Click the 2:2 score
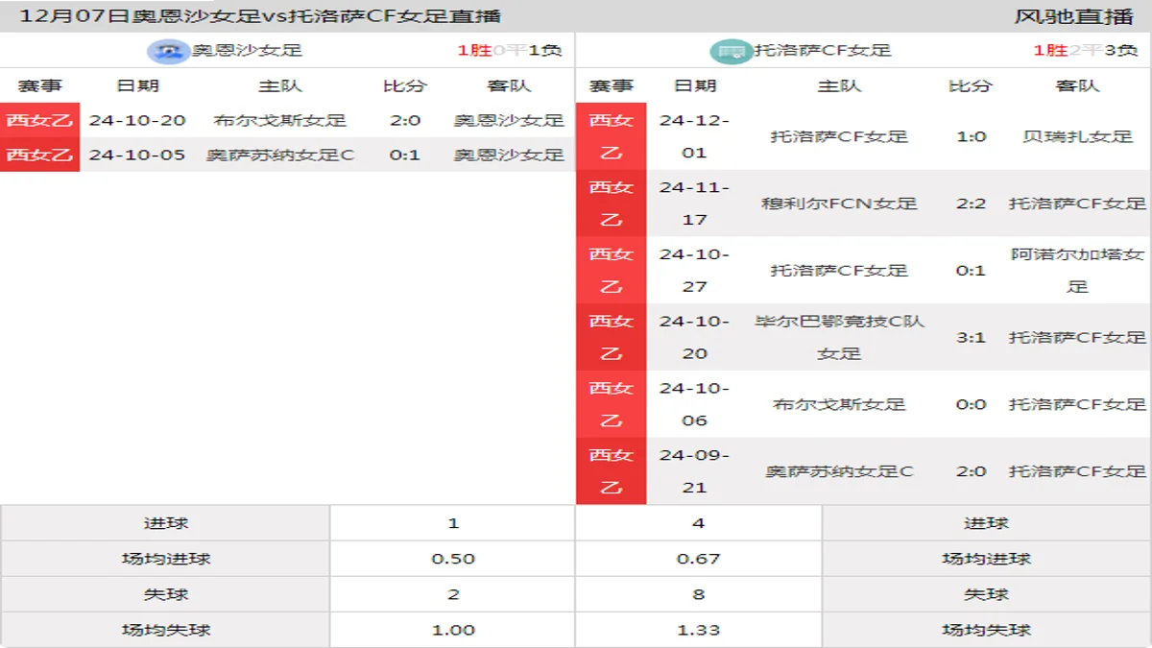The height and width of the screenshot is (648, 1152). (x=971, y=204)
